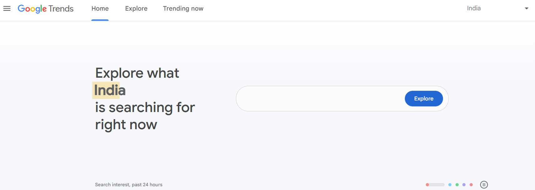Click the 'Explore what' headline text
Viewport: 535px width, 190px height.
tap(137, 73)
